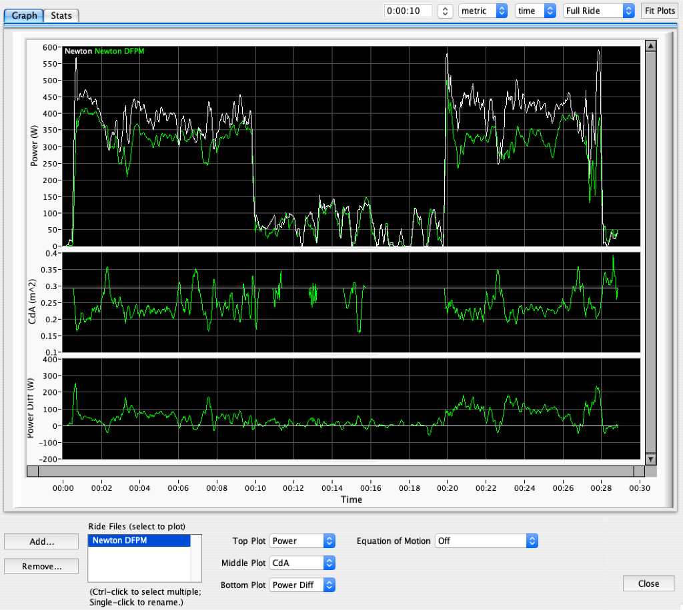Click the Fit Plots button

658,11
